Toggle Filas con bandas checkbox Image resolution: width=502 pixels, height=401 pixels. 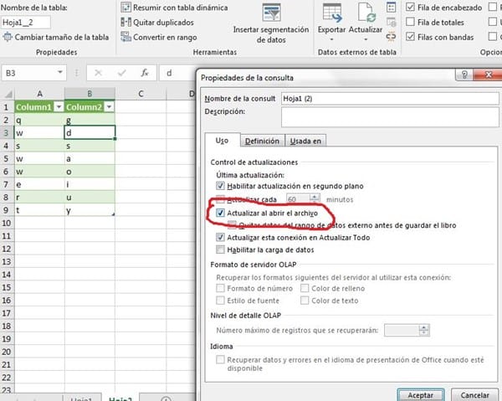pos(410,37)
